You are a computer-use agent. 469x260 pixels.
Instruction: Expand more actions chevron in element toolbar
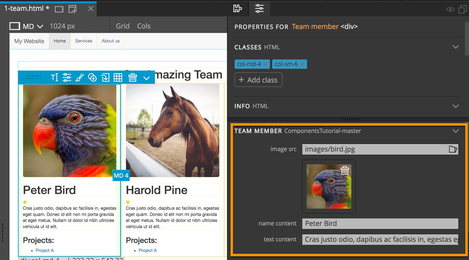147,78
